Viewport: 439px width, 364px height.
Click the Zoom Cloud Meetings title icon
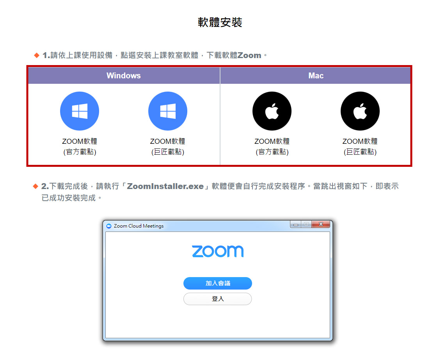(x=109, y=226)
